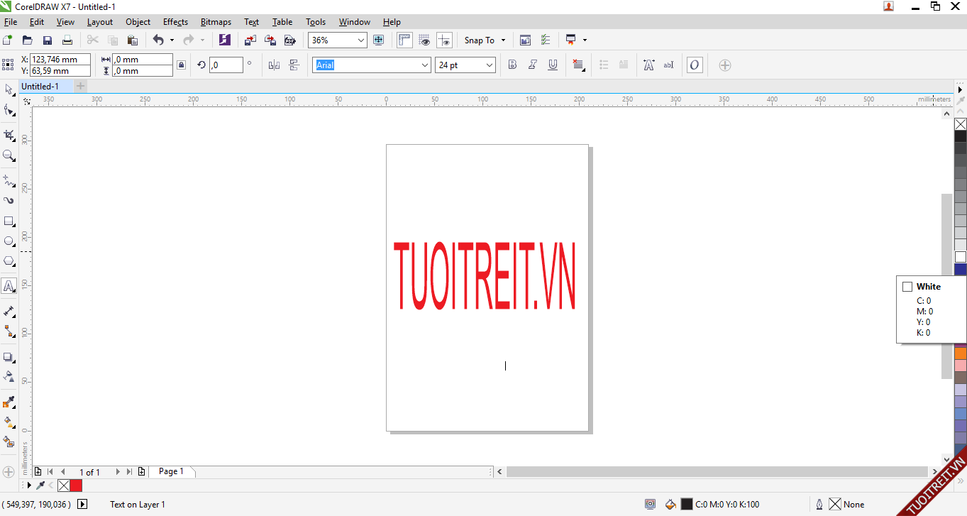Toggle Bold text formatting
967x516 pixels.
coord(512,65)
